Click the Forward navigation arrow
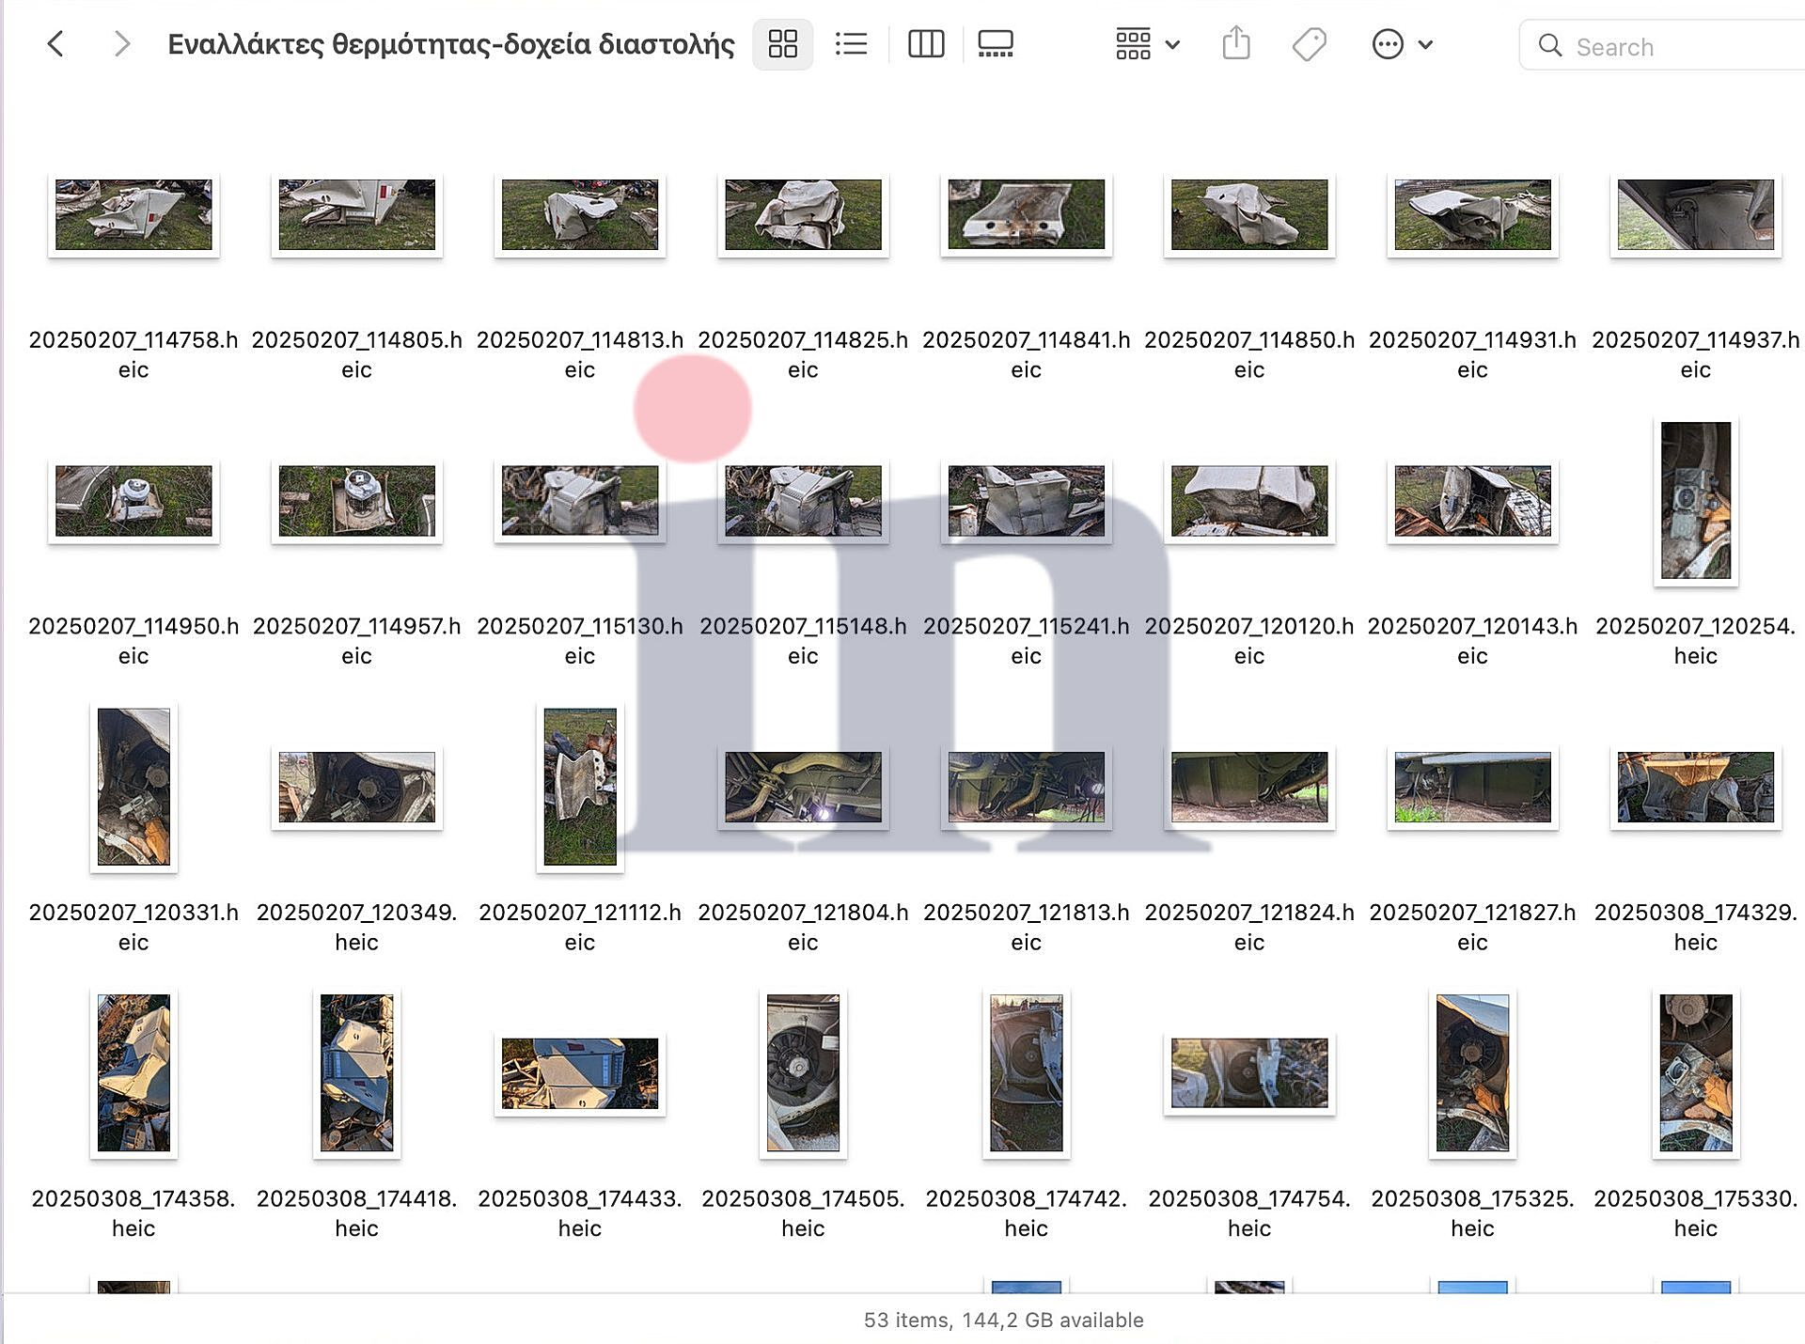 tap(120, 44)
